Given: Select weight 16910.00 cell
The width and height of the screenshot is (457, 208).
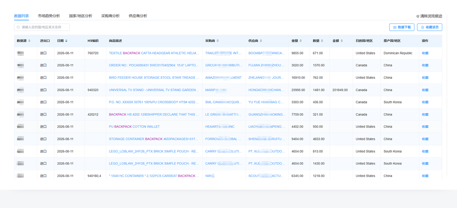Looking at the screenshot, I should 298,78.
